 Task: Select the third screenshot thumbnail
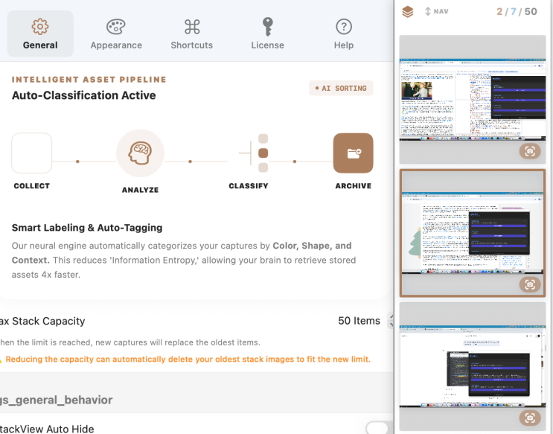473,366
